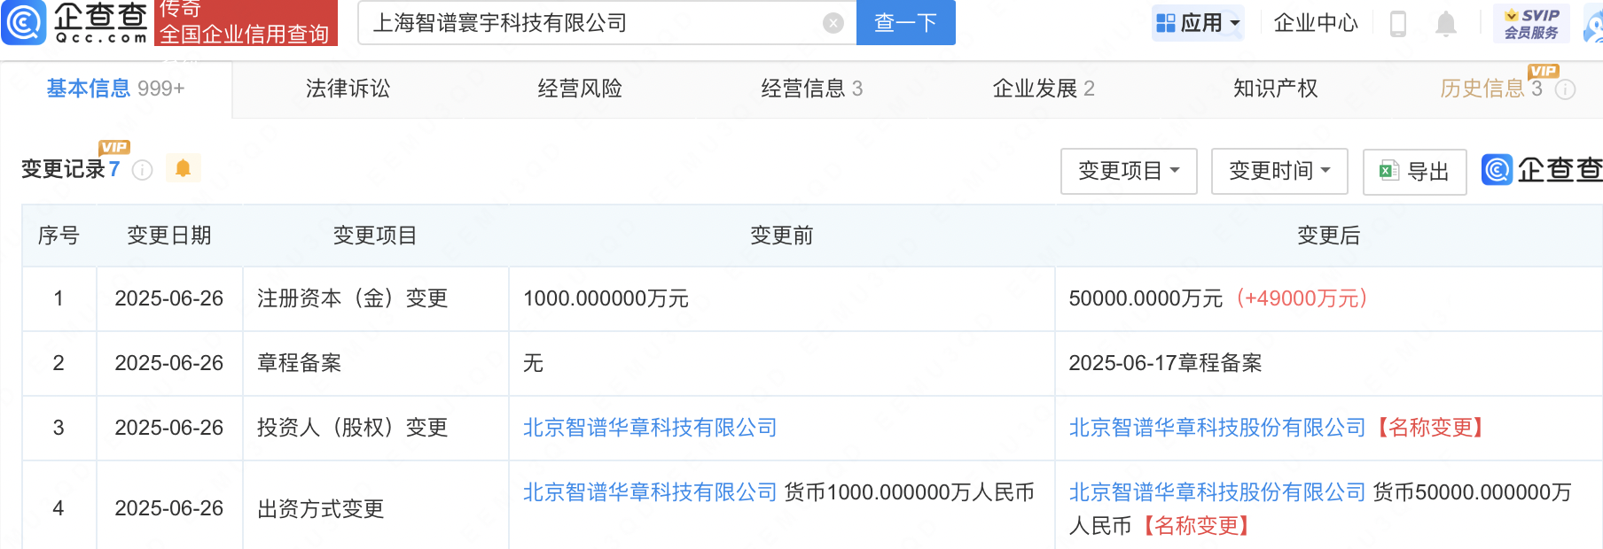This screenshot has height=549, width=1603.
Task: Select the 1000.000000万元 before-change value
Action: (x=606, y=298)
